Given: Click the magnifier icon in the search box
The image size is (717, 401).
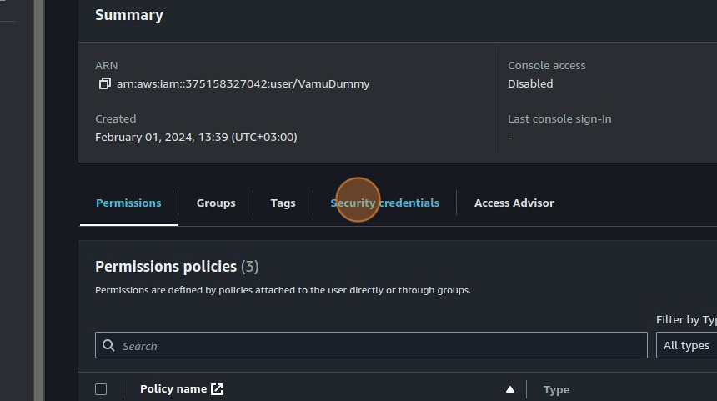Looking at the screenshot, I should (108, 345).
